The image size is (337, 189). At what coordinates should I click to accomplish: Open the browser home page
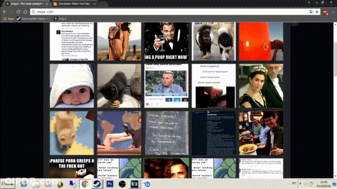coord(25,12)
